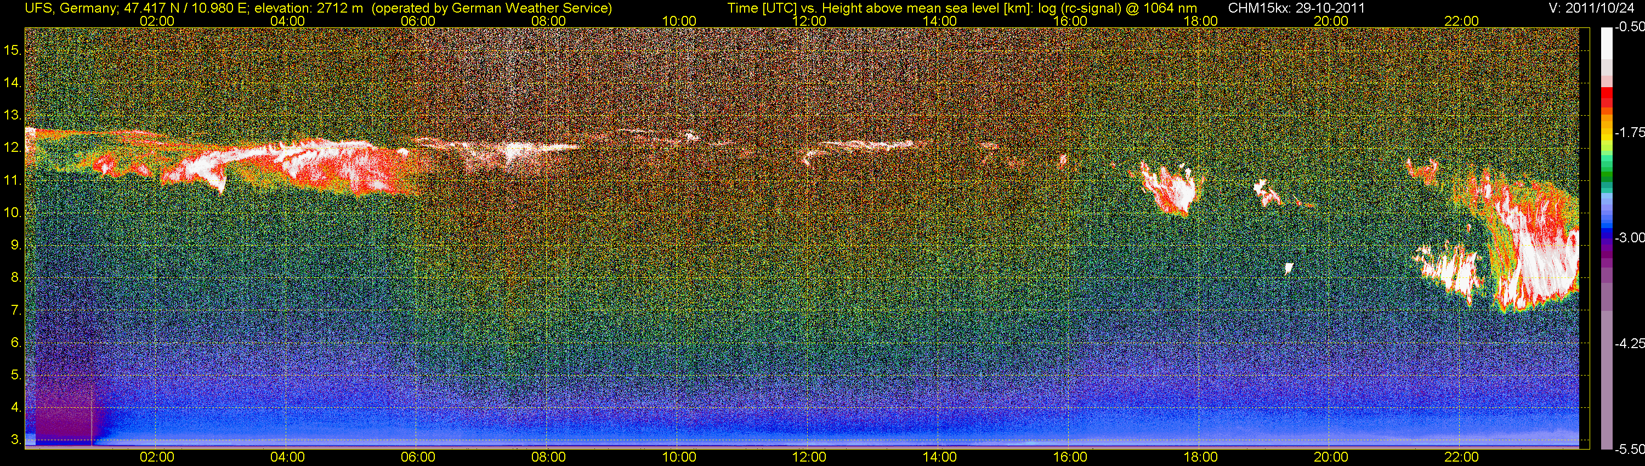Click the -3.00 value on the color scale
This screenshot has height=466, width=1645.
point(1629,237)
